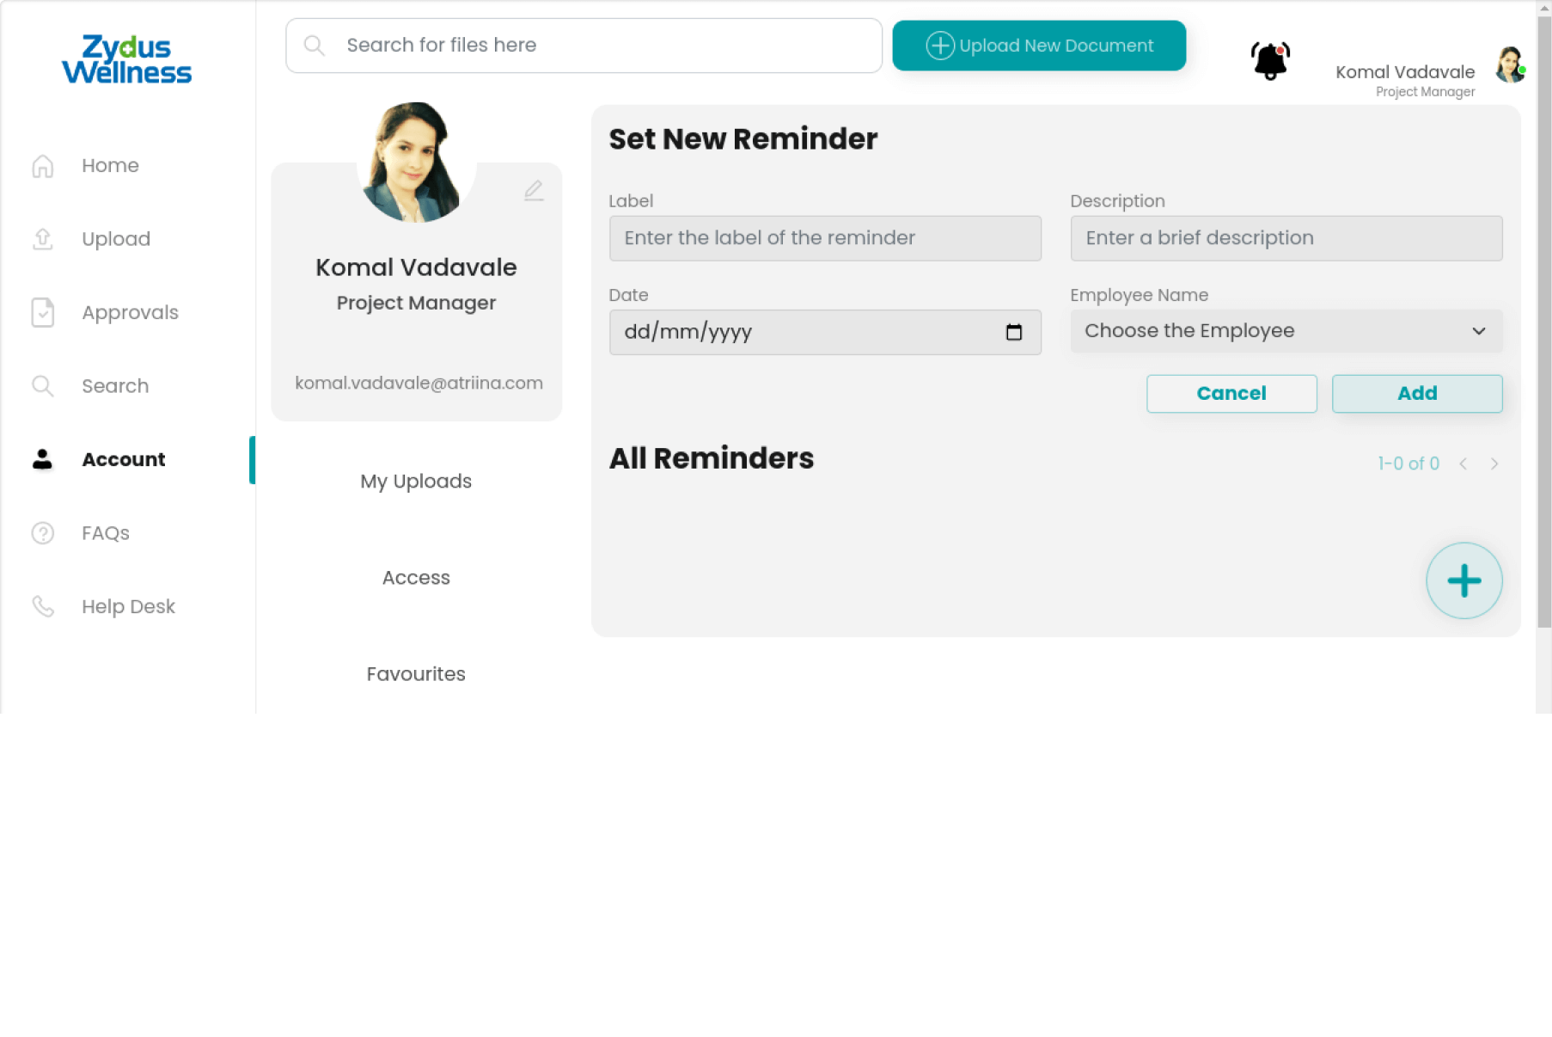Viewport: 1552px width, 1037px height.
Task: Expand the Choose the Employee dropdown
Action: (1286, 331)
